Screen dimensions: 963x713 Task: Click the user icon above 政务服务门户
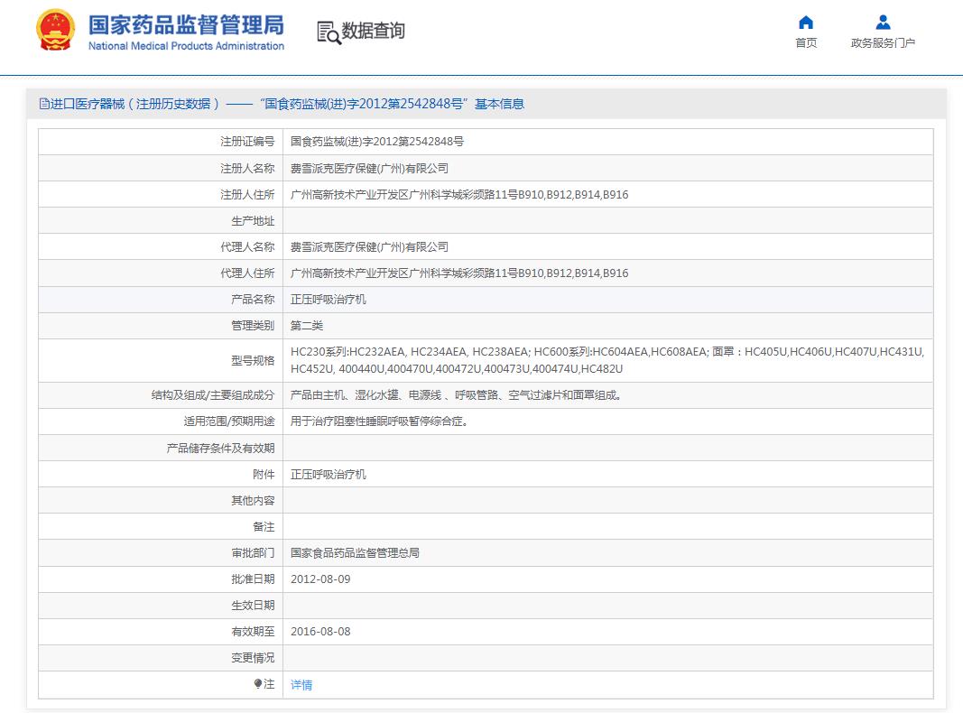point(883,23)
